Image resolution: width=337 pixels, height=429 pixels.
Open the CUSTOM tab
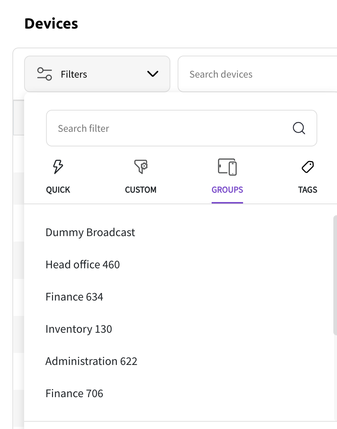[x=141, y=190]
